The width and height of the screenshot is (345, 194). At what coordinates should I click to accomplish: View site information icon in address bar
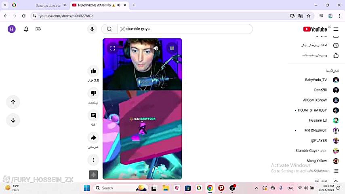[35, 16]
